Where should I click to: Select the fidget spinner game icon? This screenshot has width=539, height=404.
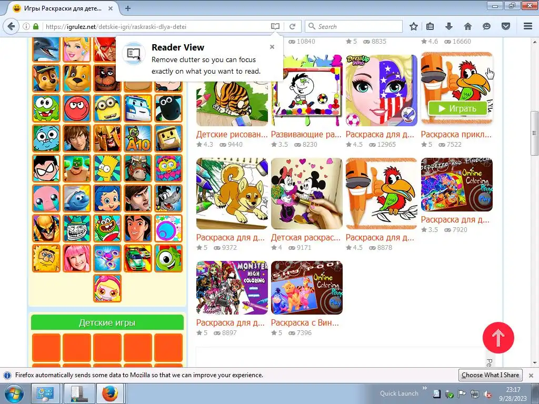click(x=107, y=258)
